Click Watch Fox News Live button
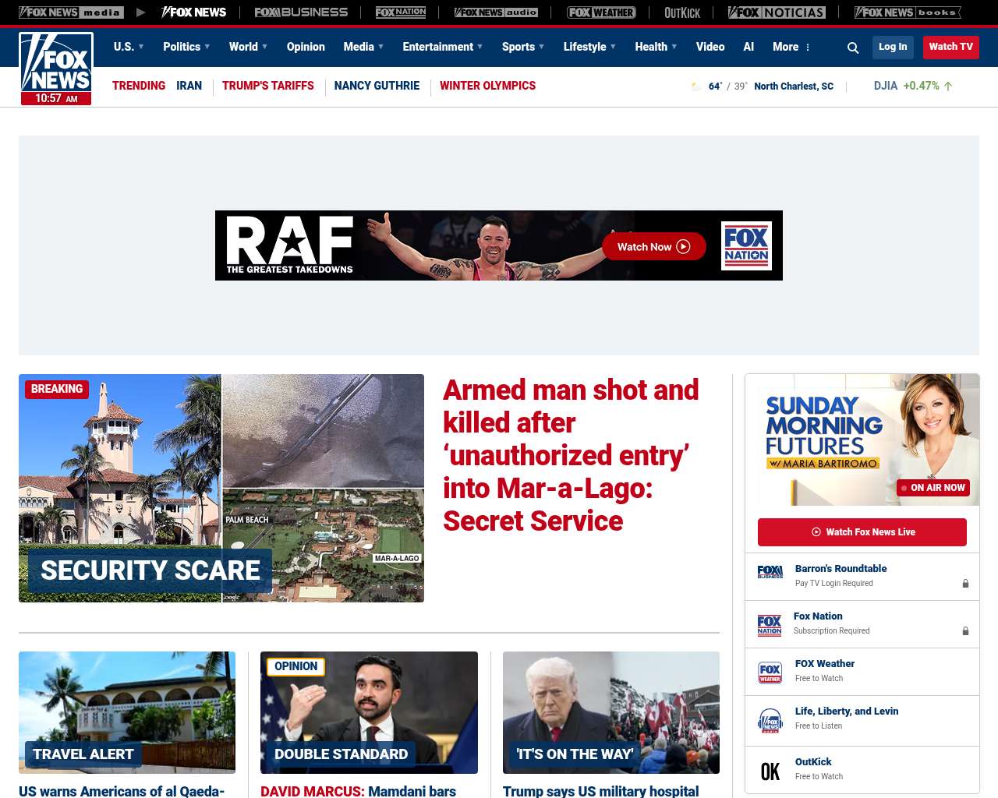 point(862,532)
